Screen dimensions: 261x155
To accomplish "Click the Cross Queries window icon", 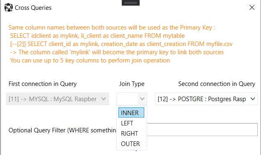I will [x=8, y=7].
